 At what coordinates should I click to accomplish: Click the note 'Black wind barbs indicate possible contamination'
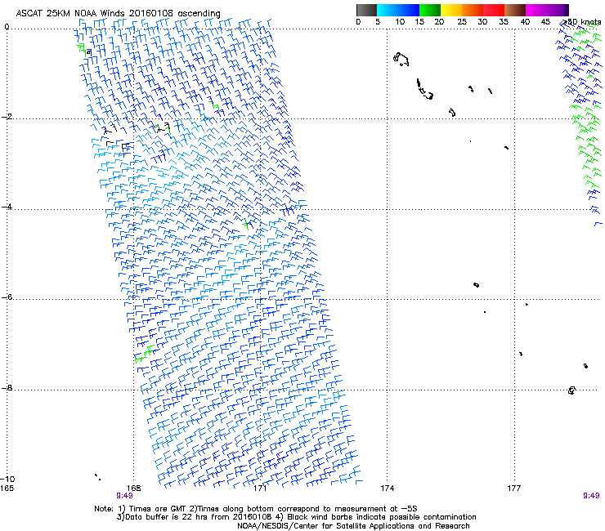pyautogui.click(x=382, y=517)
